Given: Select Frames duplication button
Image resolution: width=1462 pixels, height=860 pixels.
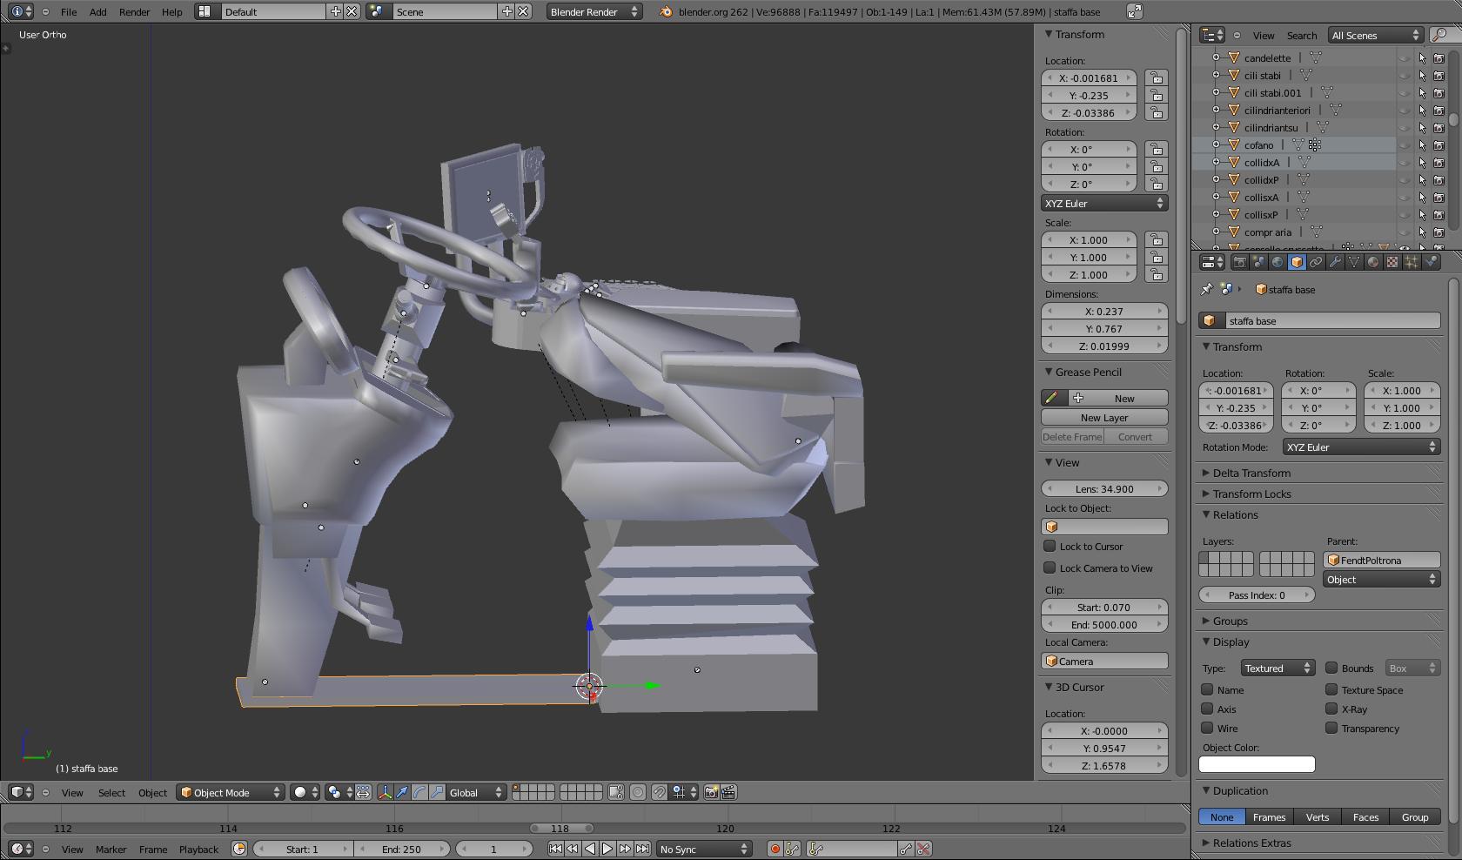Looking at the screenshot, I should (1269, 816).
